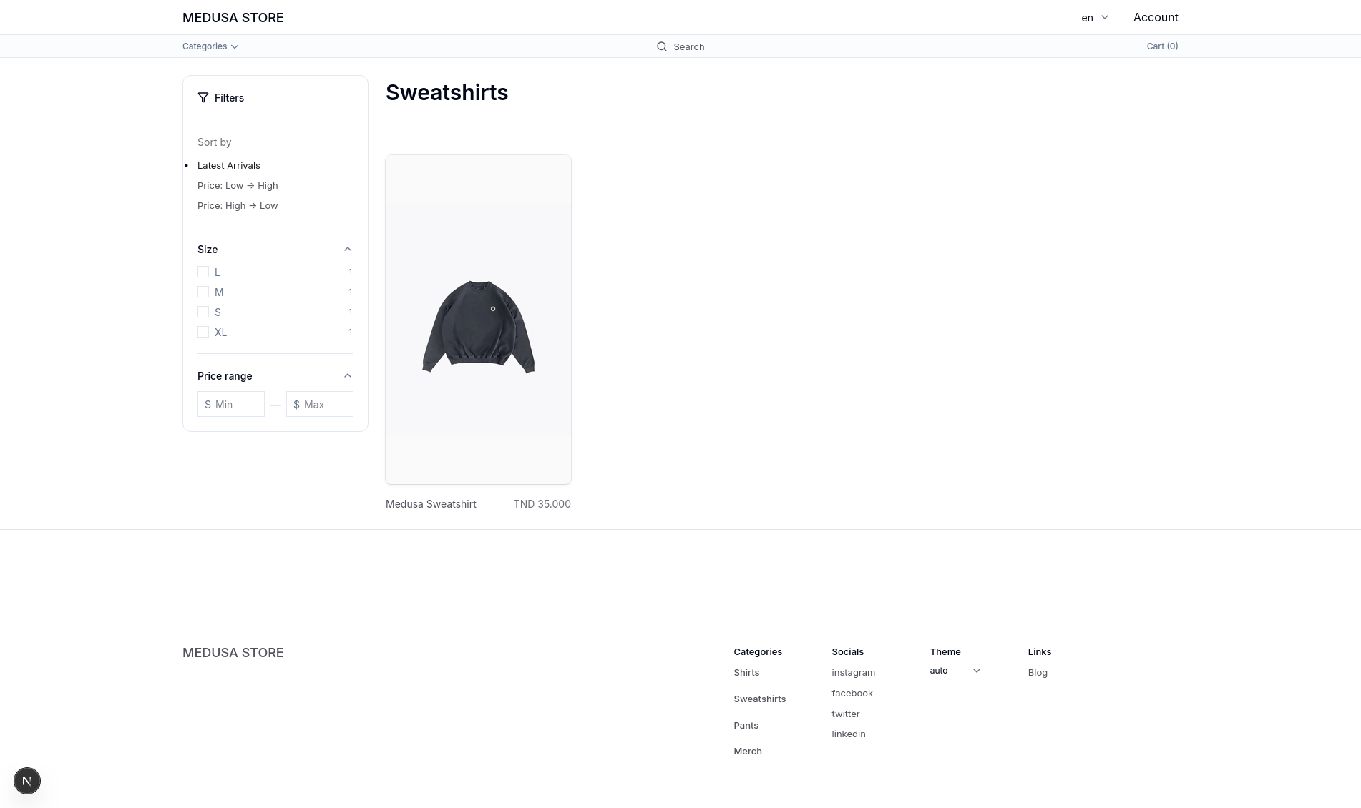Open Merch category in footer
Screen dimensions: 1361x808
(x=748, y=751)
